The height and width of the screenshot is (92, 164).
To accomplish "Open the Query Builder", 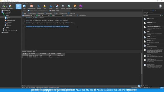I will coord(32,13).
